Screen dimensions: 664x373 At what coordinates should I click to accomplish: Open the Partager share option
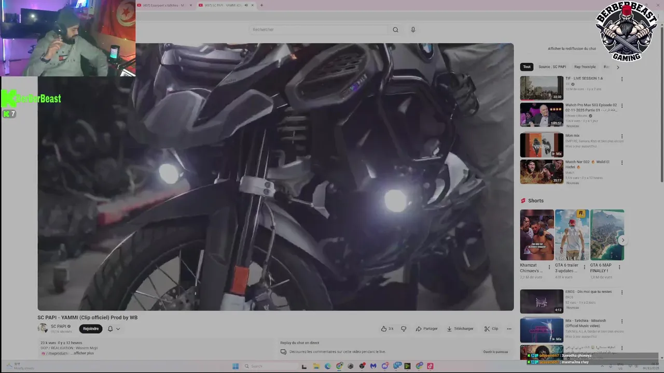426,328
